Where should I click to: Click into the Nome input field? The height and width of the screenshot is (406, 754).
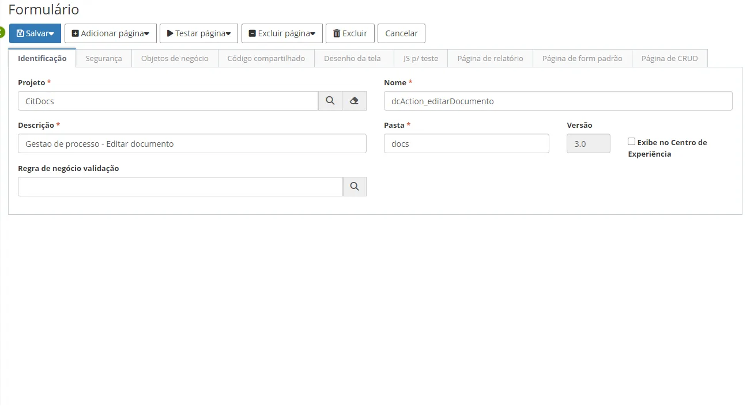click(558, 101)
